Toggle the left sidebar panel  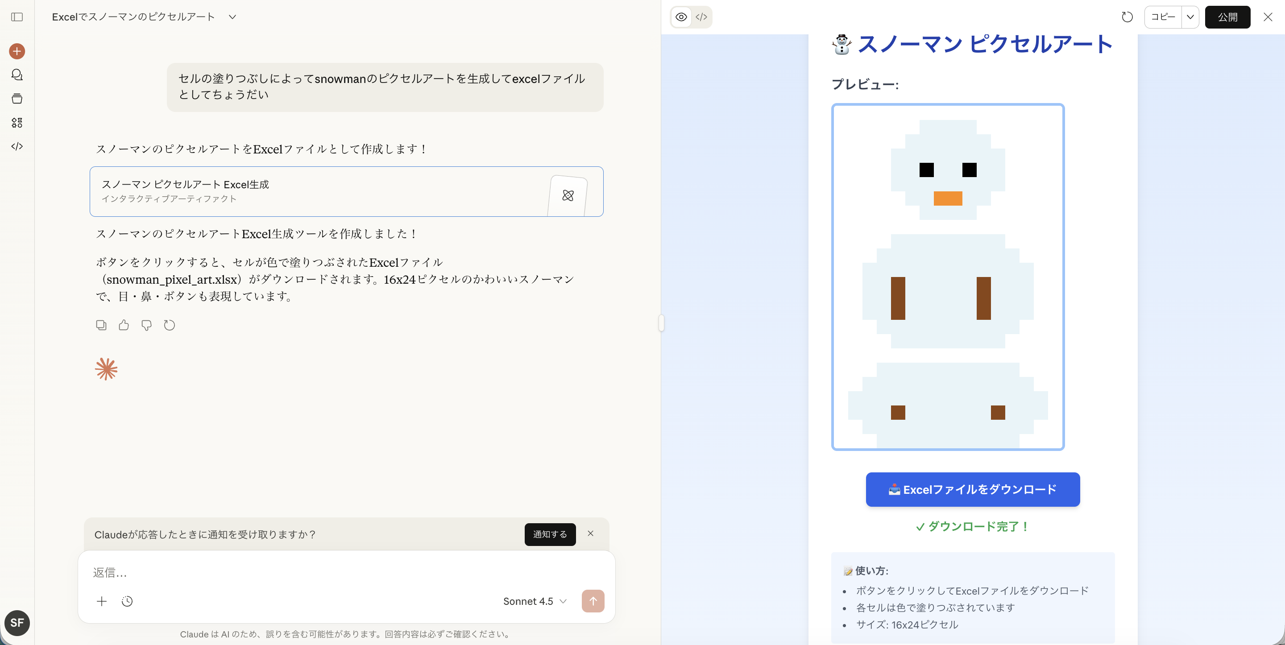click(17, 17)
